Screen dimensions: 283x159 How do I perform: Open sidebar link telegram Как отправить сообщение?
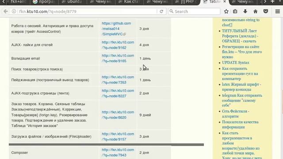242,100
